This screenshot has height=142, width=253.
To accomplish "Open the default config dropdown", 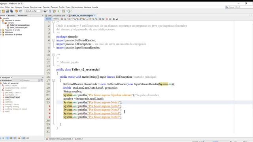I will (x=33, y=11).
